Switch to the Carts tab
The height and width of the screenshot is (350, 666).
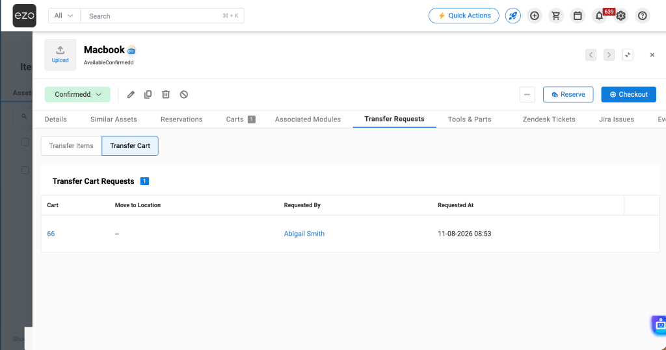241,119
